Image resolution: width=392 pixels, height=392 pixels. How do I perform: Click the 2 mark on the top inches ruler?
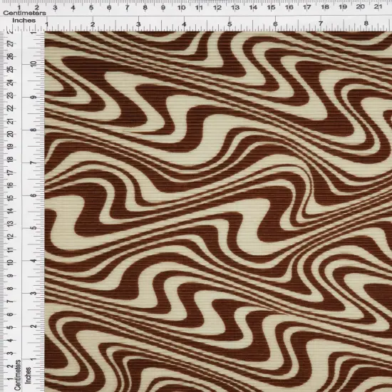(x=93, y=24)
